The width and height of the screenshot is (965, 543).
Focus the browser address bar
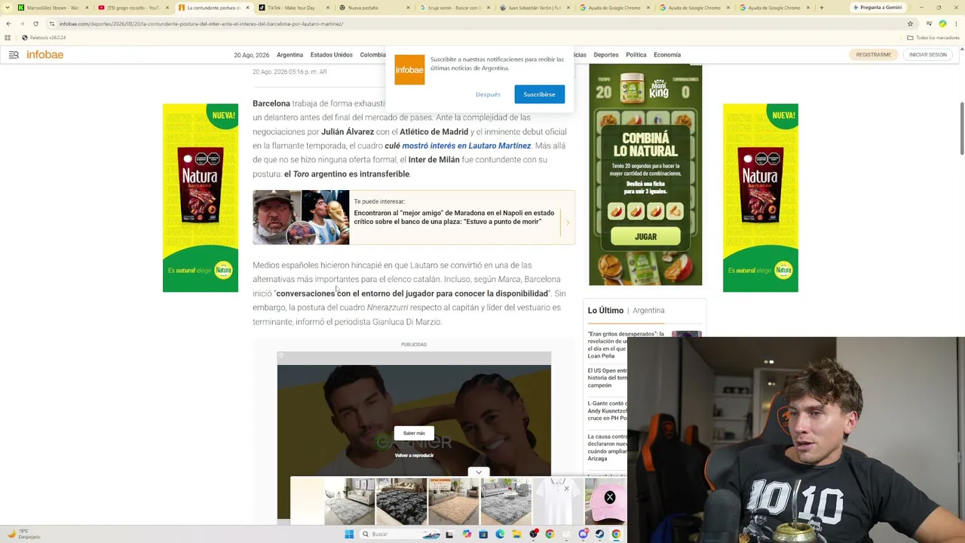point(475,23)
